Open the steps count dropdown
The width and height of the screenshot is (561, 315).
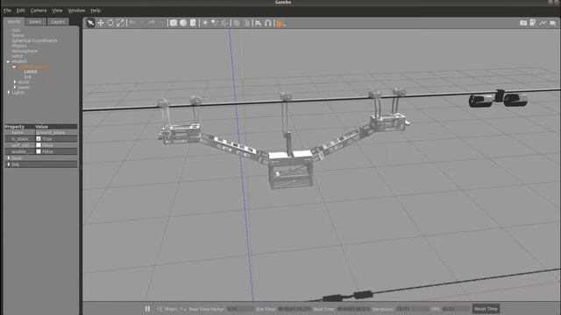click(x=183, y=309)
